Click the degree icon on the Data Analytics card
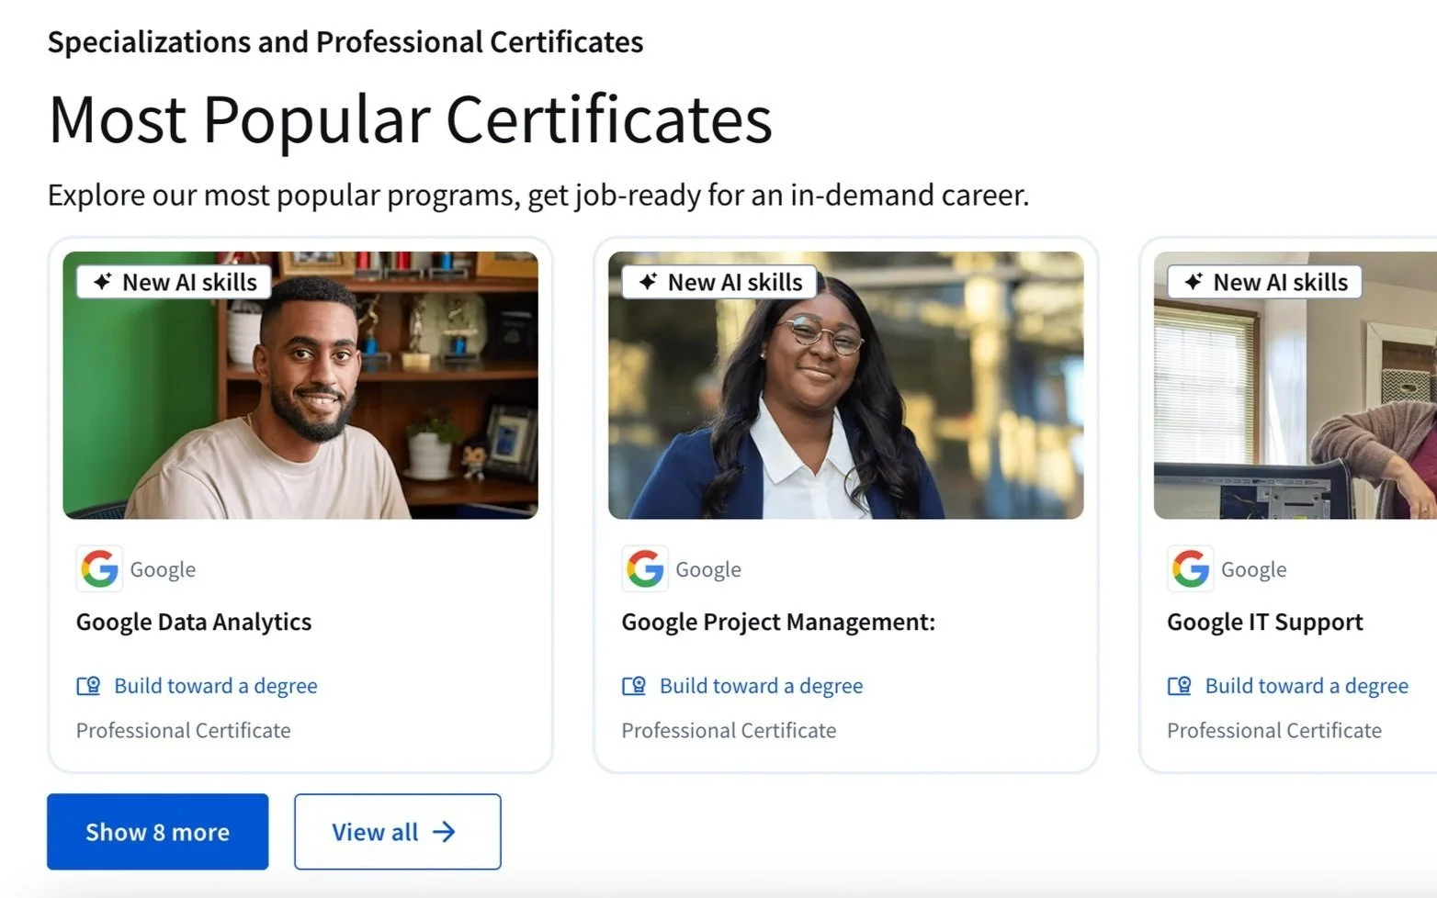 click(x=88, y=686)
